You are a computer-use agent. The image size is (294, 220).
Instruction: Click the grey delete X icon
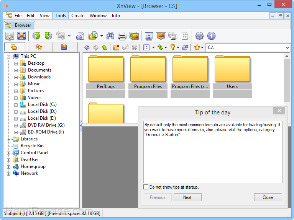(x=134, y=47)
